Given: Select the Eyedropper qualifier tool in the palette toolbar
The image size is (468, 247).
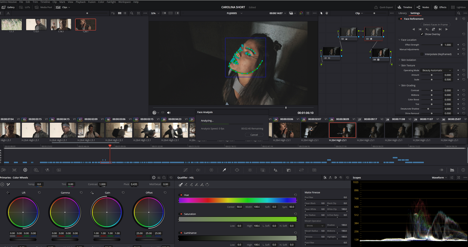Looking at the screenshot, I should click(224, 170).
